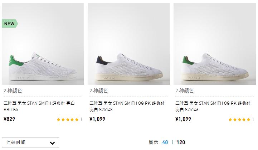Click the sort dropdown chevron arrow
Viewport: 258px width, 150px height.
[52, 143]
